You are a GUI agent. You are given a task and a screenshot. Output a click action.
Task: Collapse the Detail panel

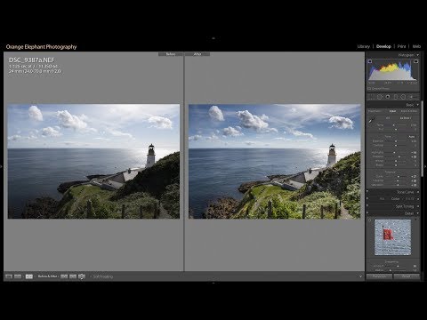(x=418, y=213)
